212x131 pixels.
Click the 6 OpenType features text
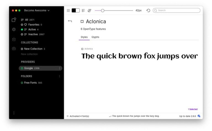pos(93,29)
